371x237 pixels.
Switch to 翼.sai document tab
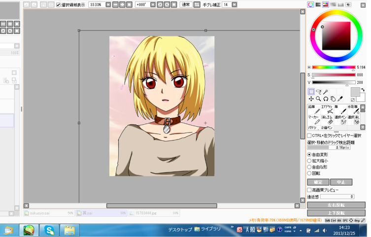click(101, 213)
